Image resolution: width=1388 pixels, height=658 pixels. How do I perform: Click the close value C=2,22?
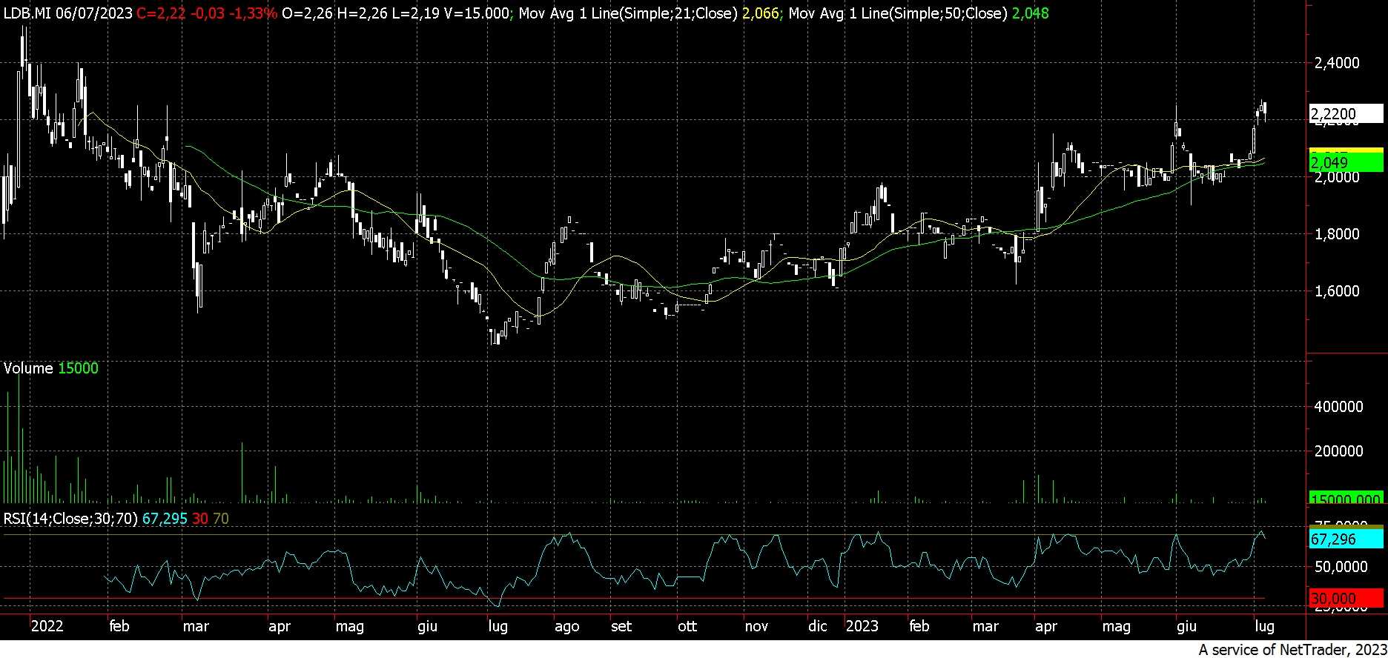coord(159,13)
